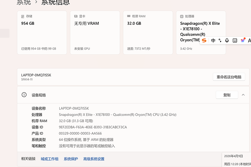The width and height of the screenshot is (251, 167).
Task: Click the 系统类型 label
Action: point(39,140)
